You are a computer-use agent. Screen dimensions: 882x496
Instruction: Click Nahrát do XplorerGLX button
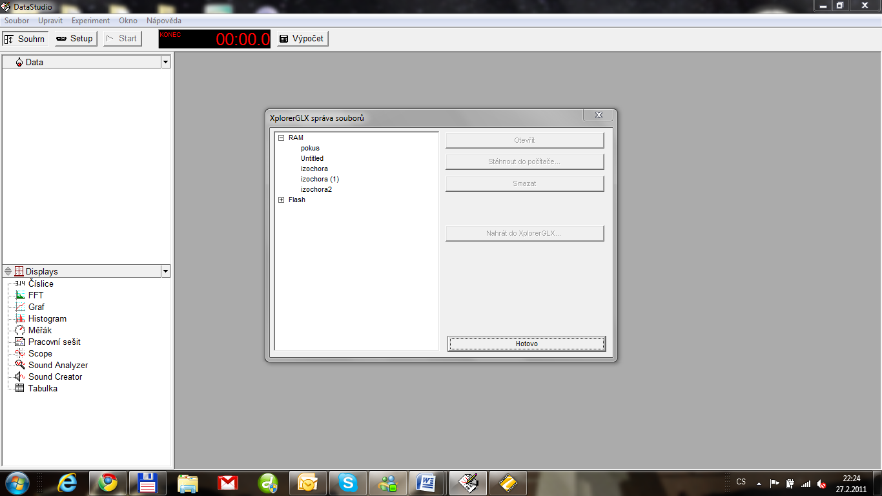tap(524, 233)
